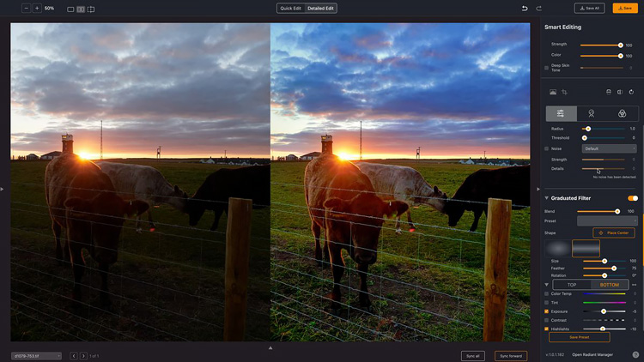Screen dimensions: 644x362
Task: Adjust the Threshold slider
Action: 604,138
